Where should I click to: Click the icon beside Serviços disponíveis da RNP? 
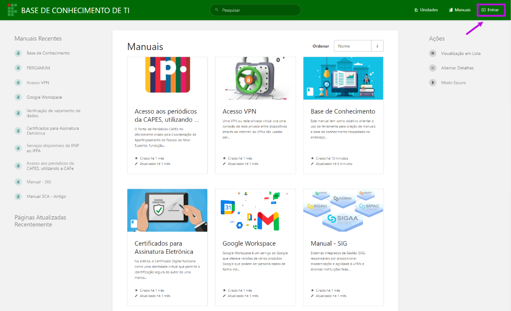pos(18,148)
